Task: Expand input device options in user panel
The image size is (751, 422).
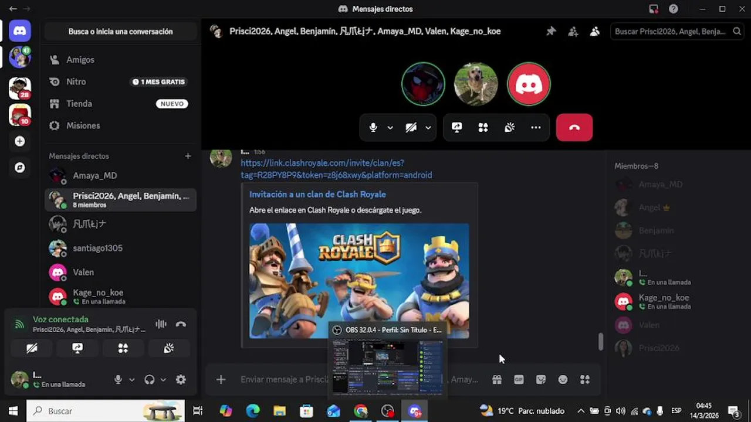Action: pyautogui.click(x=132, y=380)
